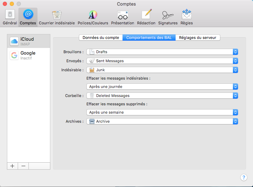Open the Archives mailbox dropdown

pyautogui.click(x=162, y=121)
